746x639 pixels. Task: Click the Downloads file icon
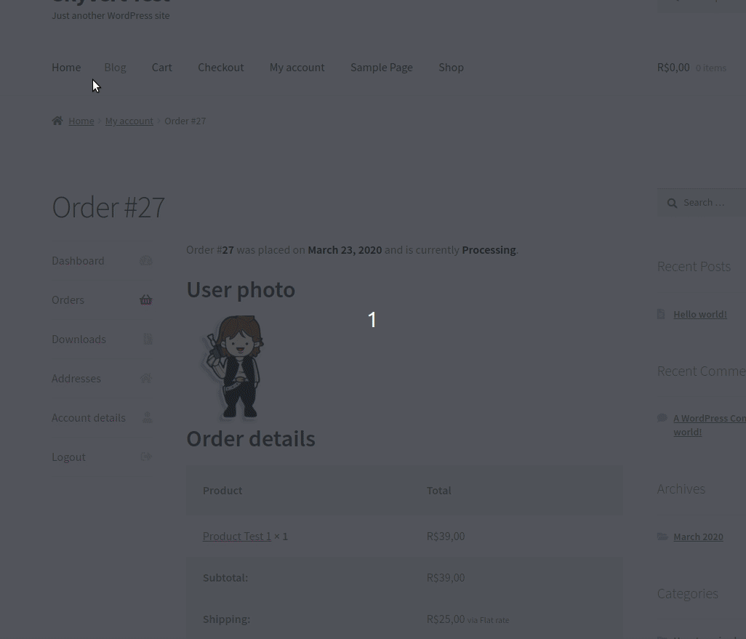[x=148, y=339]
